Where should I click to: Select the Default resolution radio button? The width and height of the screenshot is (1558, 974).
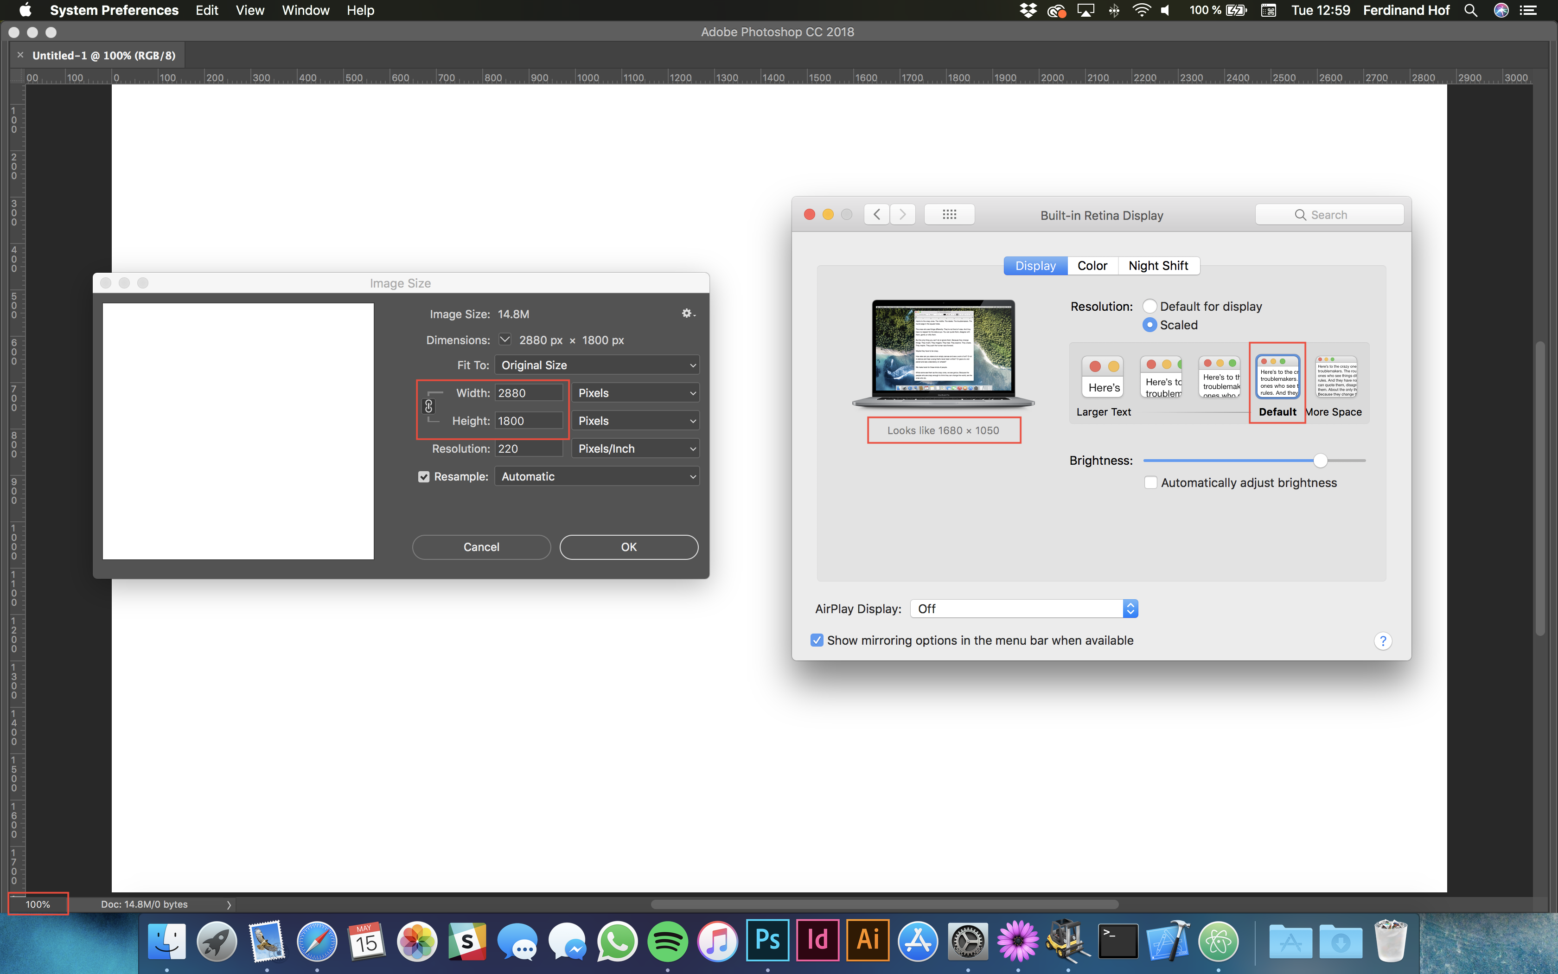tap(1149, 305)
